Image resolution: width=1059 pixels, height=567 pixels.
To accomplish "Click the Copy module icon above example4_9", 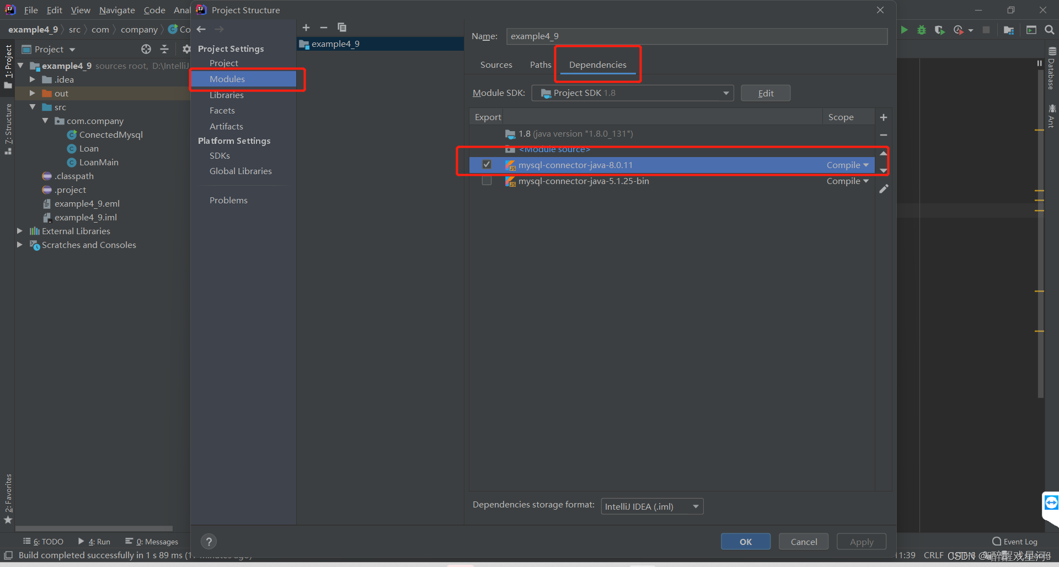I will [x=342, y=27].
